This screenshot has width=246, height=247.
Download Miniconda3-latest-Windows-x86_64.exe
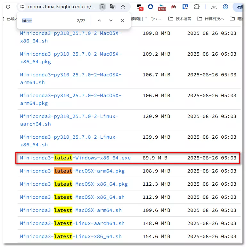pyautogui.click(x=76, y=158)
